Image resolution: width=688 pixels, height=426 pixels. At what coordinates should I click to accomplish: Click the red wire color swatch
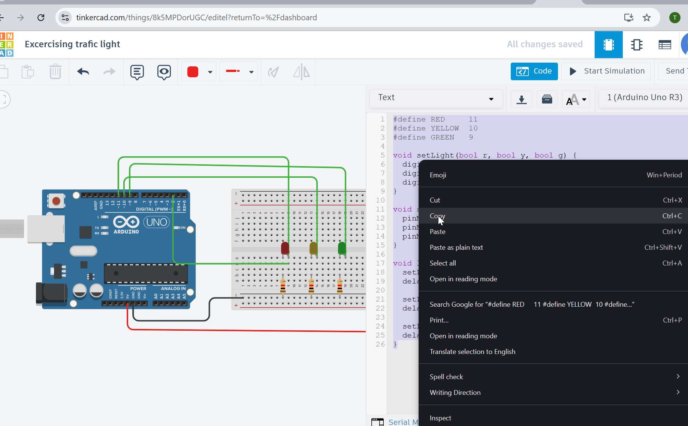(x=193, y=72)
